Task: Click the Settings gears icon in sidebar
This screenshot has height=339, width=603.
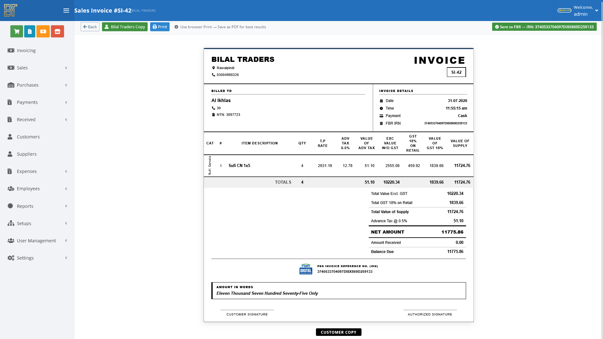Action: 11,258
